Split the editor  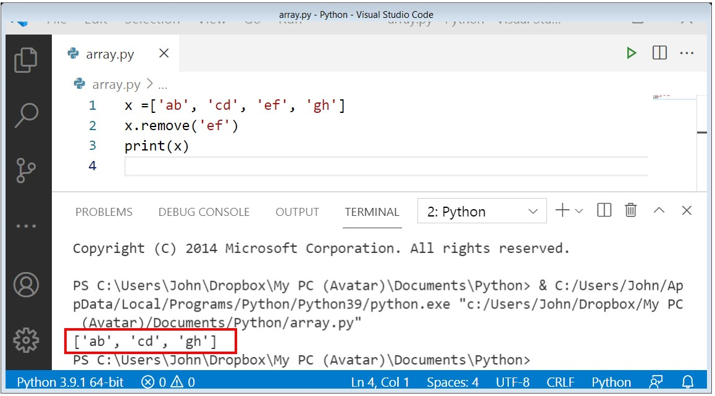click(659, 52)
